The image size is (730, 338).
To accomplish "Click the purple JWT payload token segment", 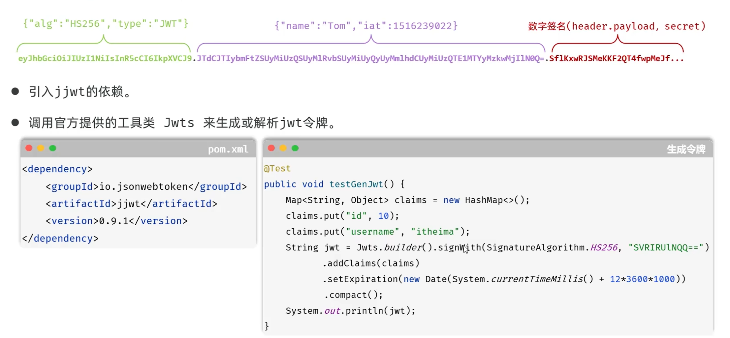I will click(x=371, y=58).
